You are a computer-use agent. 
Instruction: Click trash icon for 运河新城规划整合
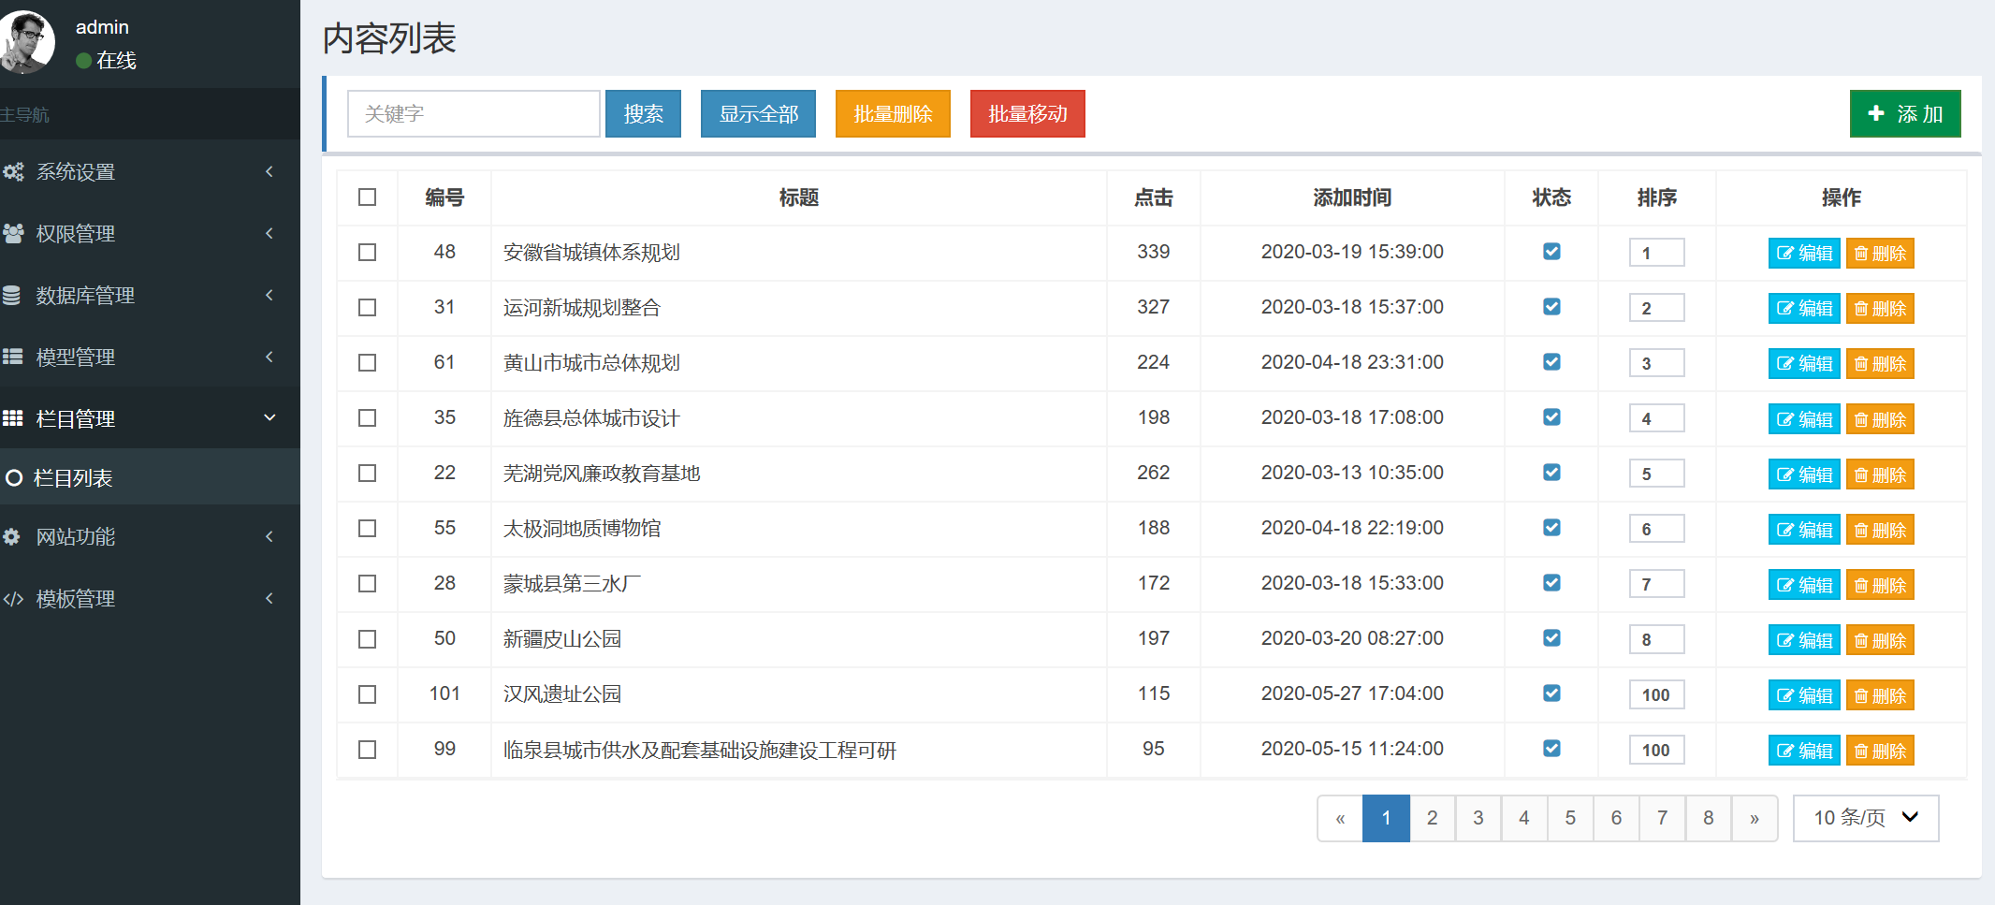pyautogui.click(x=1861, y=309)
